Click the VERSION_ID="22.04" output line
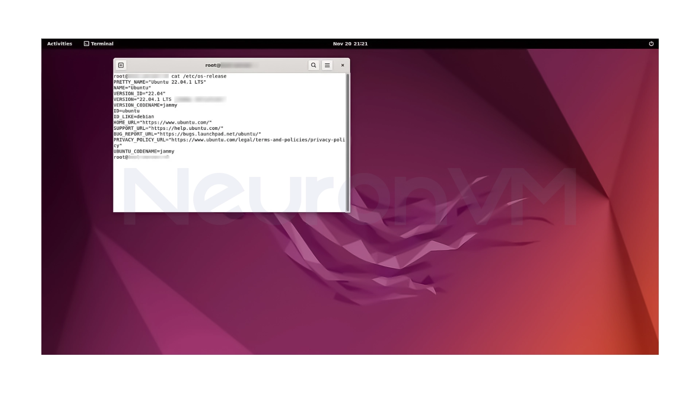 [139, 93]
